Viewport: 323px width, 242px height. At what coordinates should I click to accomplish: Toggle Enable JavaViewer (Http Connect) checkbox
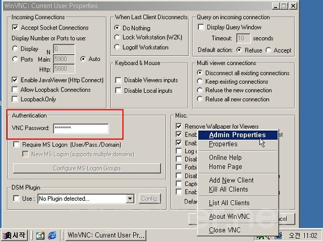(15, 80)
